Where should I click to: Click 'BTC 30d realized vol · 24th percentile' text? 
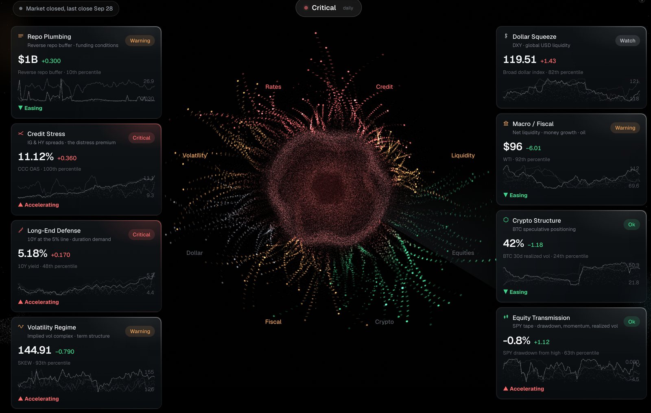545,256
